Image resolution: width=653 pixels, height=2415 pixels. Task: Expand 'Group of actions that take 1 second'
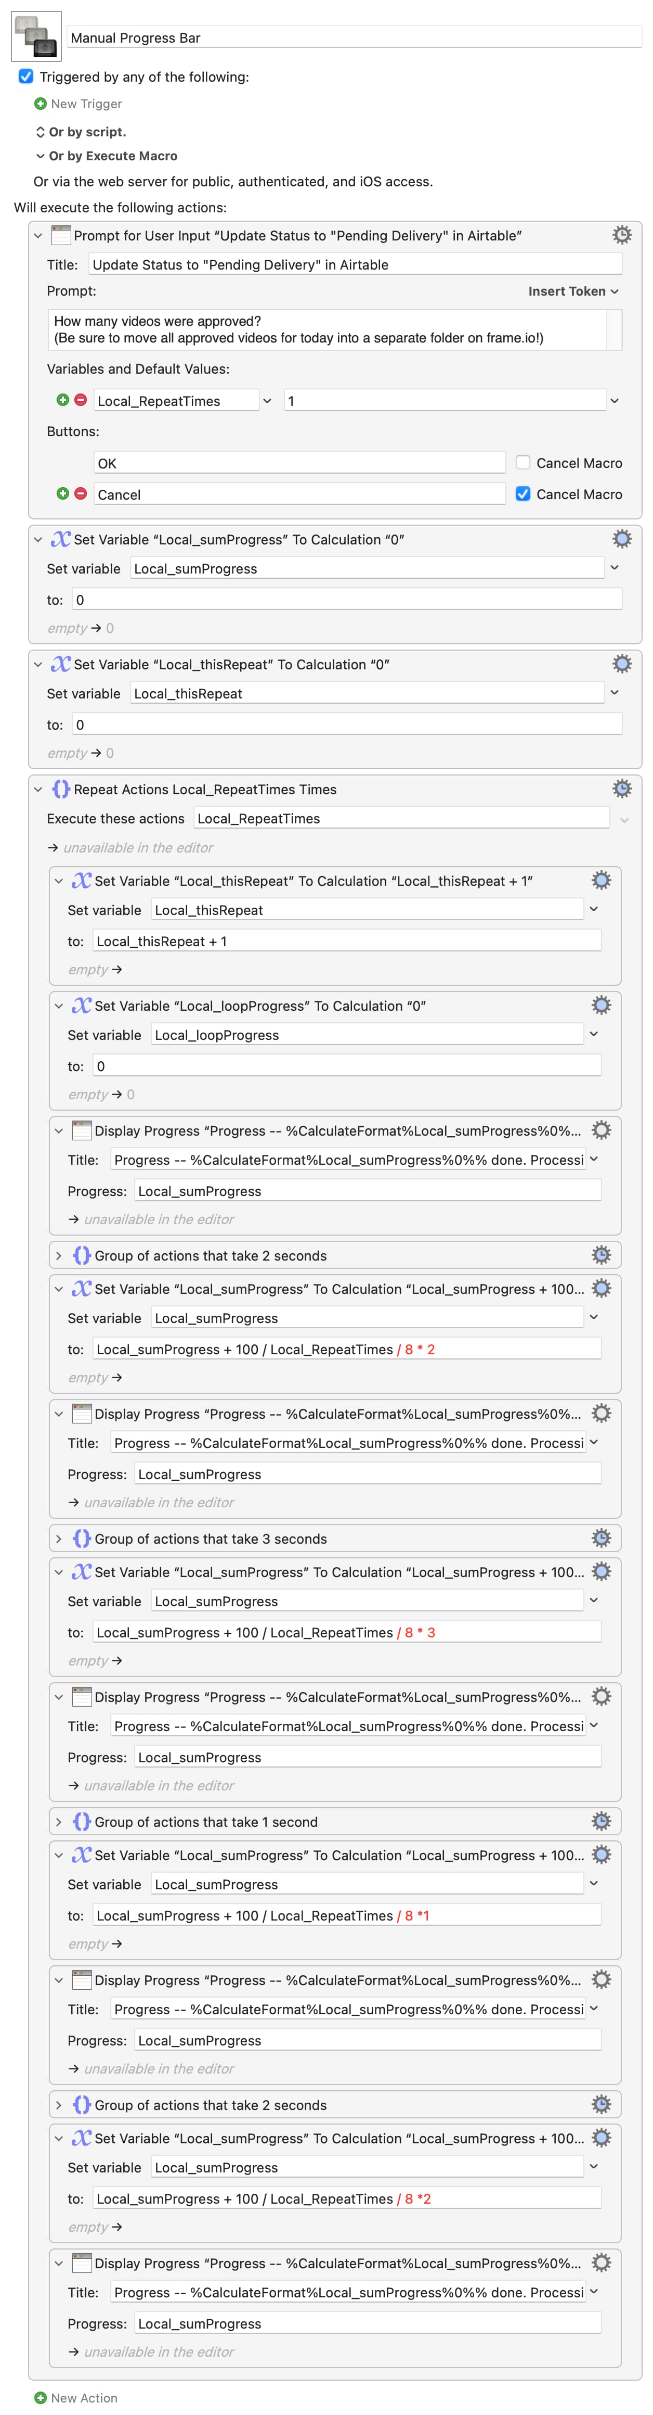[x=58, y=1822]
